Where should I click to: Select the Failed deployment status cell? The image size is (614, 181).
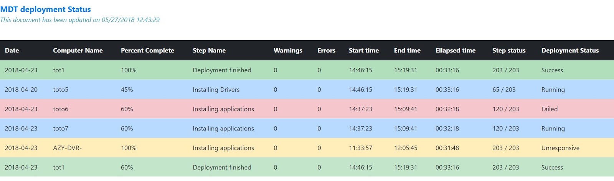pos(550,109)
